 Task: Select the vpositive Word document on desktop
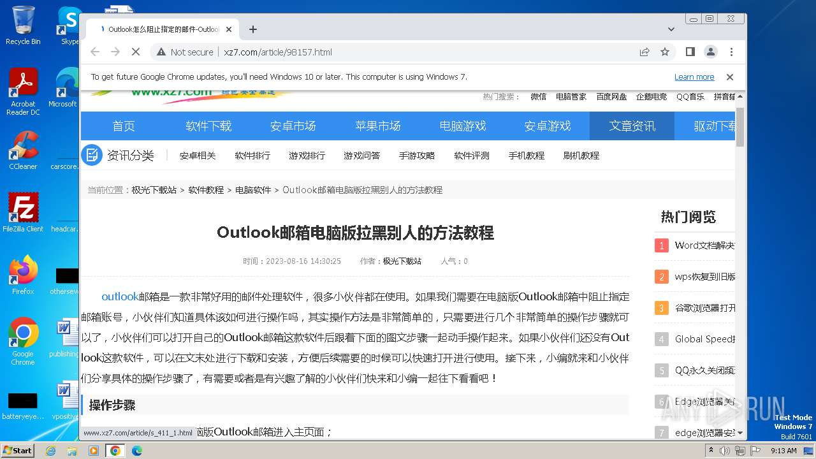[64, 400]
